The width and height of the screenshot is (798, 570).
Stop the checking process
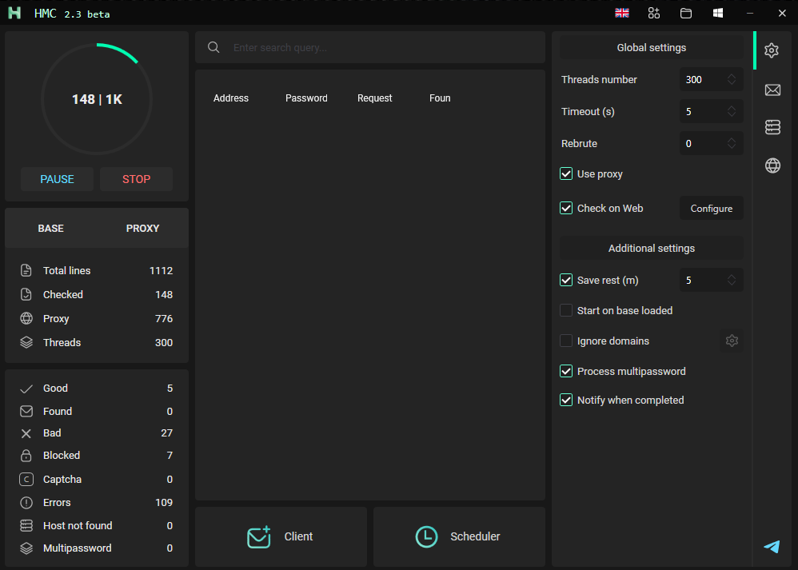pos(137,179)
